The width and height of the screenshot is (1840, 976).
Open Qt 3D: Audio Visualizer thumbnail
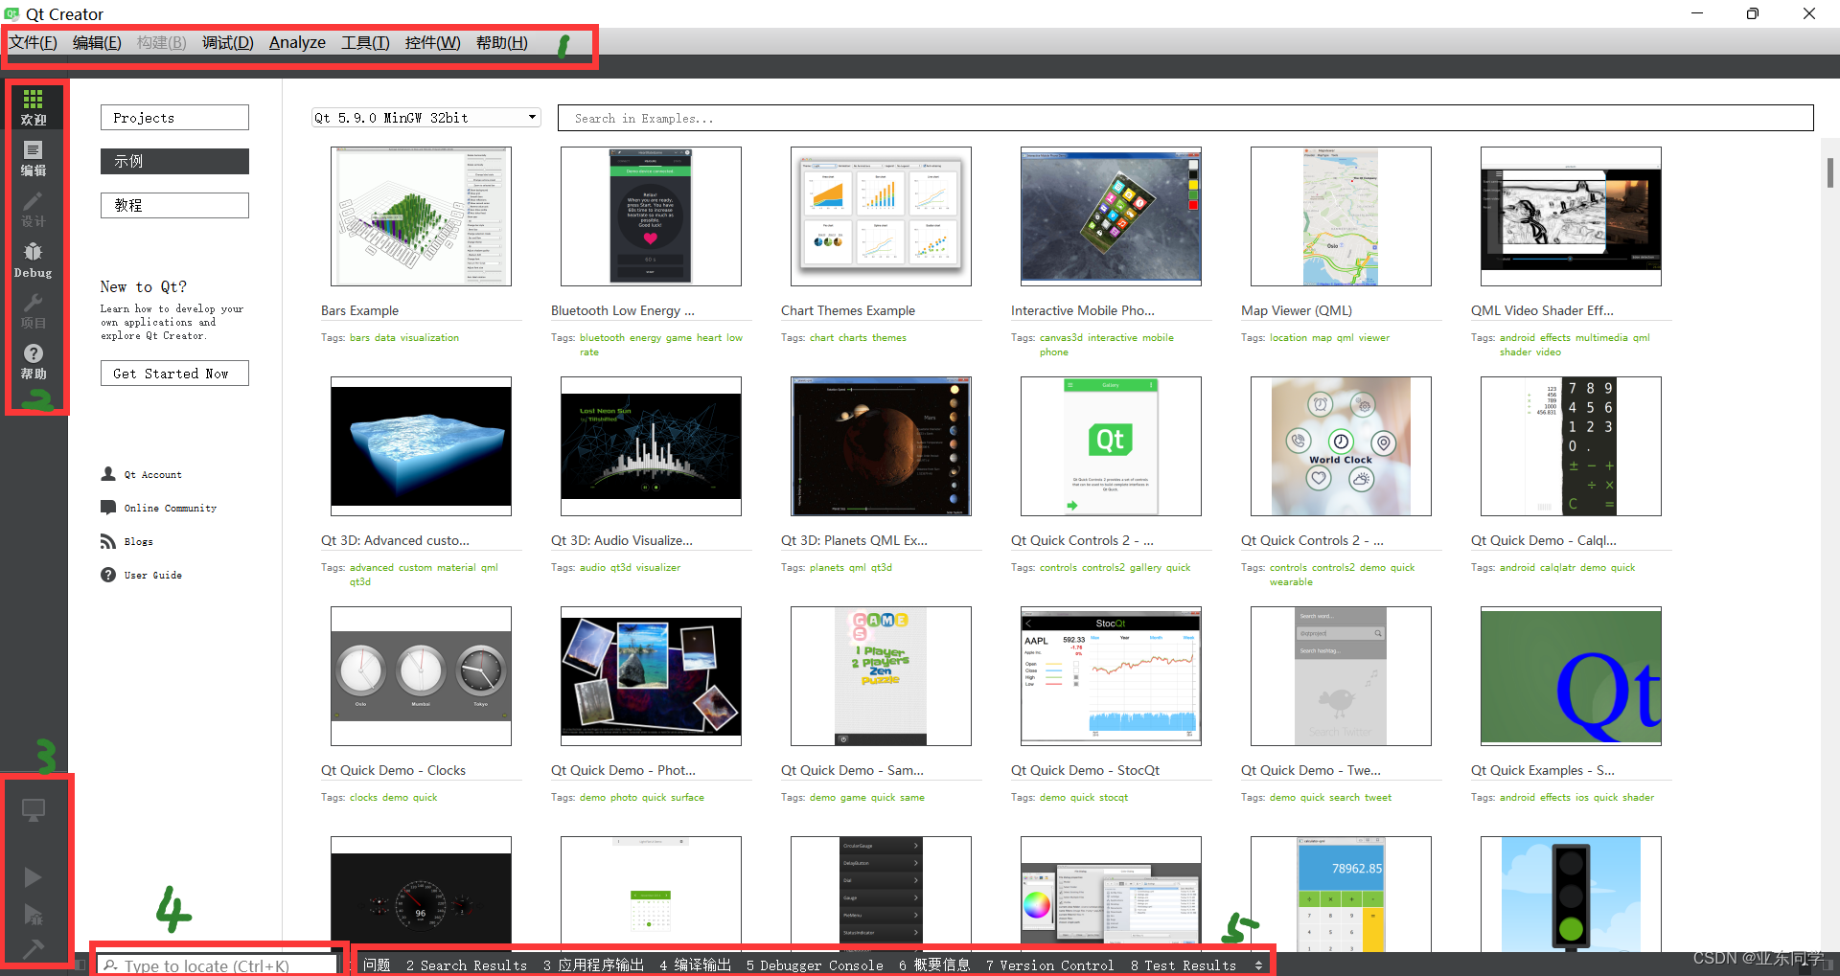coord(651,446)
